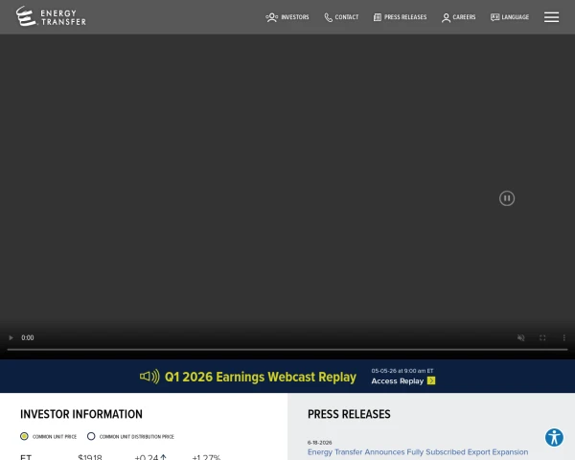This screenshot has height=460, width=575.
Task: Click the Contact phone icon
Action: pyautogui.click(x=328, y=17)
